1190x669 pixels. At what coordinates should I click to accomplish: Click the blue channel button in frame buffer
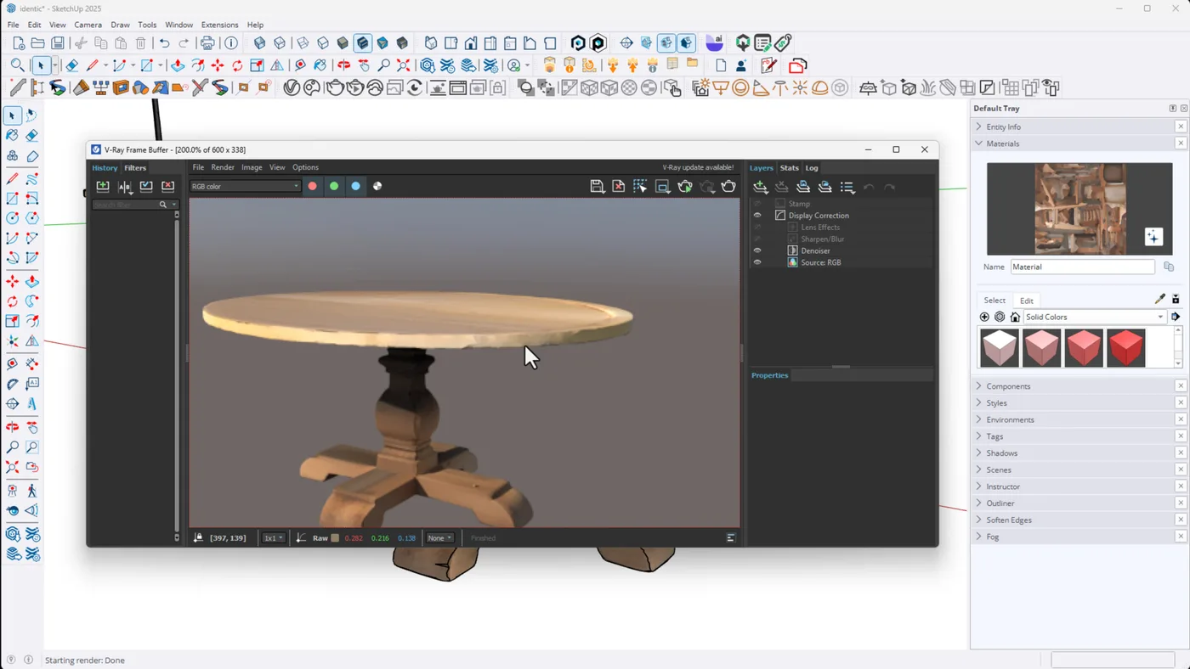click(355, 186)
